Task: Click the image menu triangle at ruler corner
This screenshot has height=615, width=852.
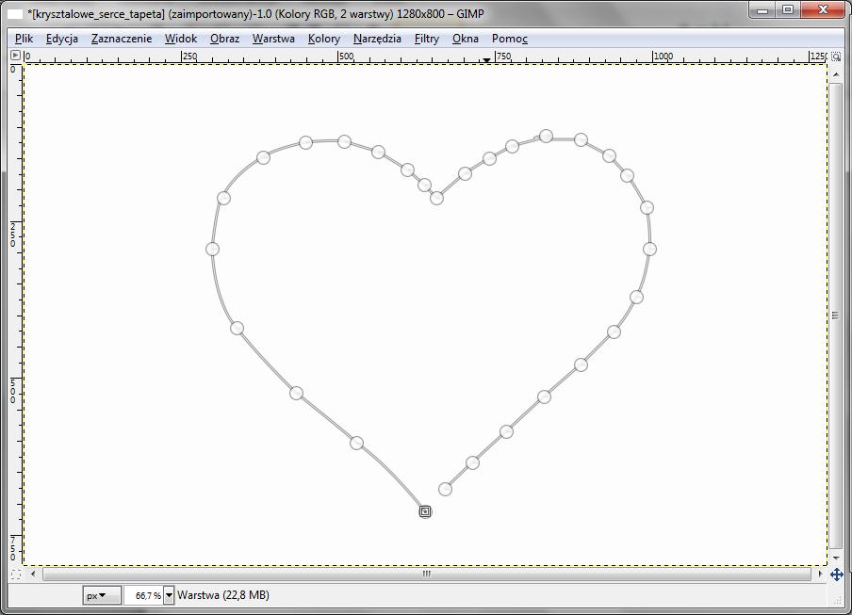Action: [x=15, y=55]
